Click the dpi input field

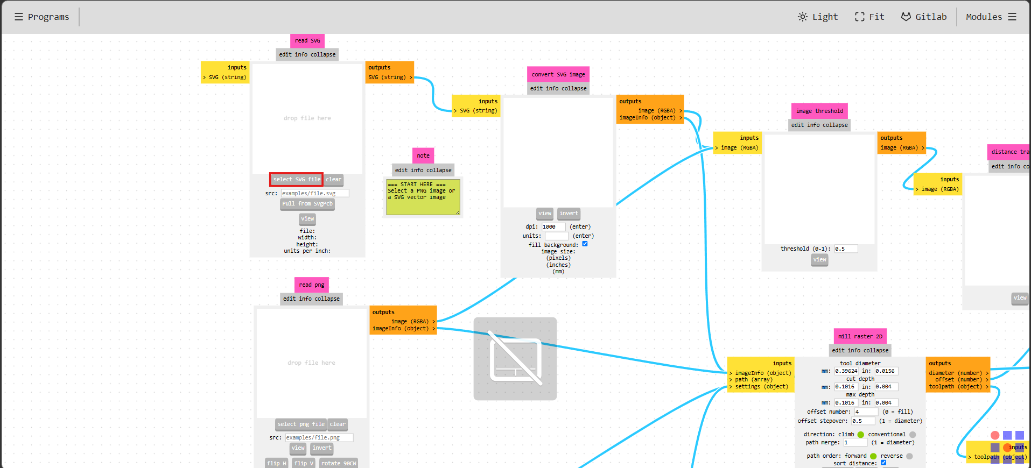click(553, 227)
